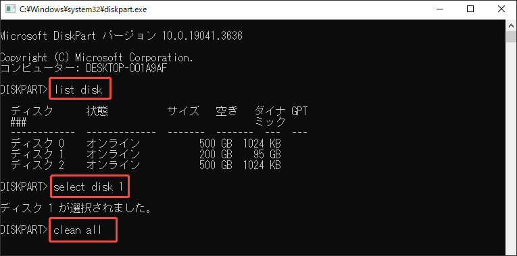517x256 pixels.
Task: Click the 'select disk 1' command text
Action: click(x=89, y=187)
